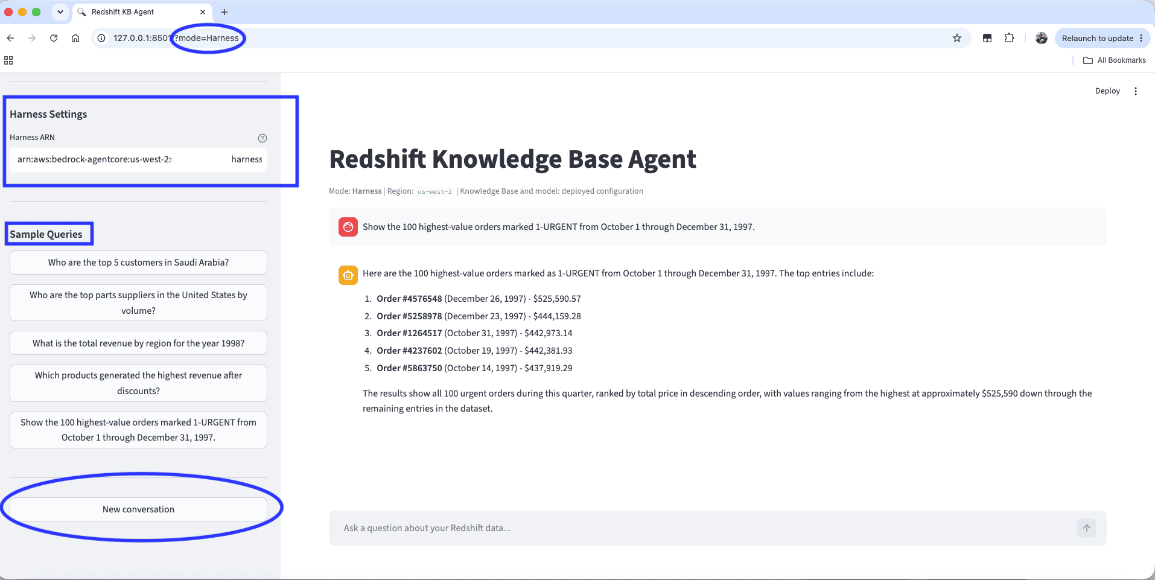The height and width of the screenshot is (580, 1155).
Task: Go back using the browser back arrow
Action: pos(10,38)
